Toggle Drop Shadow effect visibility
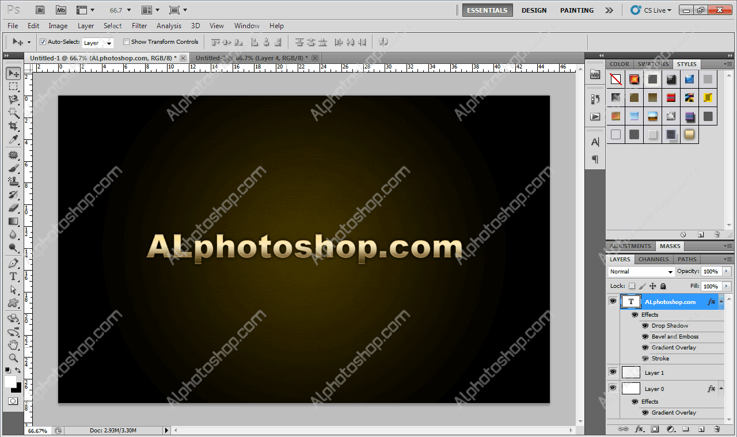This screenshot has height=437, width=737. coord(645,326)
